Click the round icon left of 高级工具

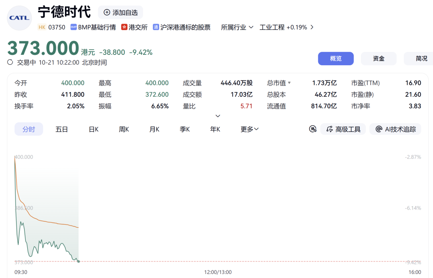[313, 129]
